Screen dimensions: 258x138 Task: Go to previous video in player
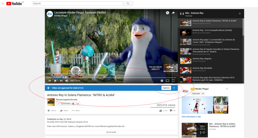point(50,81)
